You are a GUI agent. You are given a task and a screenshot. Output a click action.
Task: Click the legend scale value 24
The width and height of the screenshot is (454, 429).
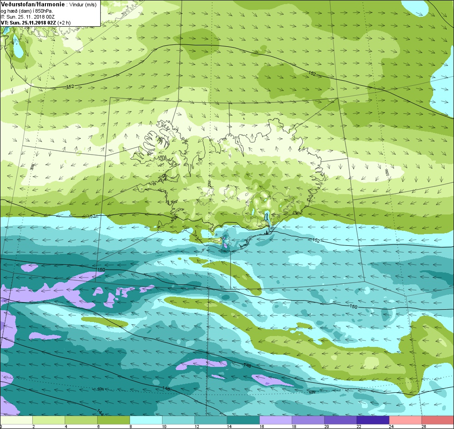click(x=391, y=426)
